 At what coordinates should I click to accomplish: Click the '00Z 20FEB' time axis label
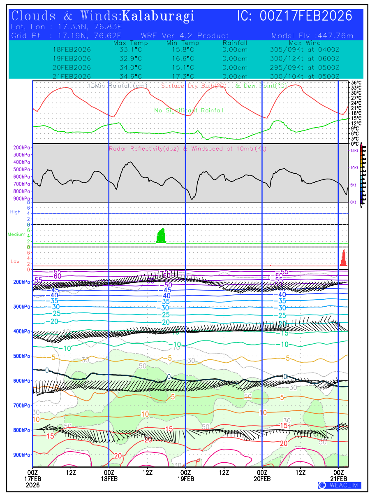click(262, 475)
